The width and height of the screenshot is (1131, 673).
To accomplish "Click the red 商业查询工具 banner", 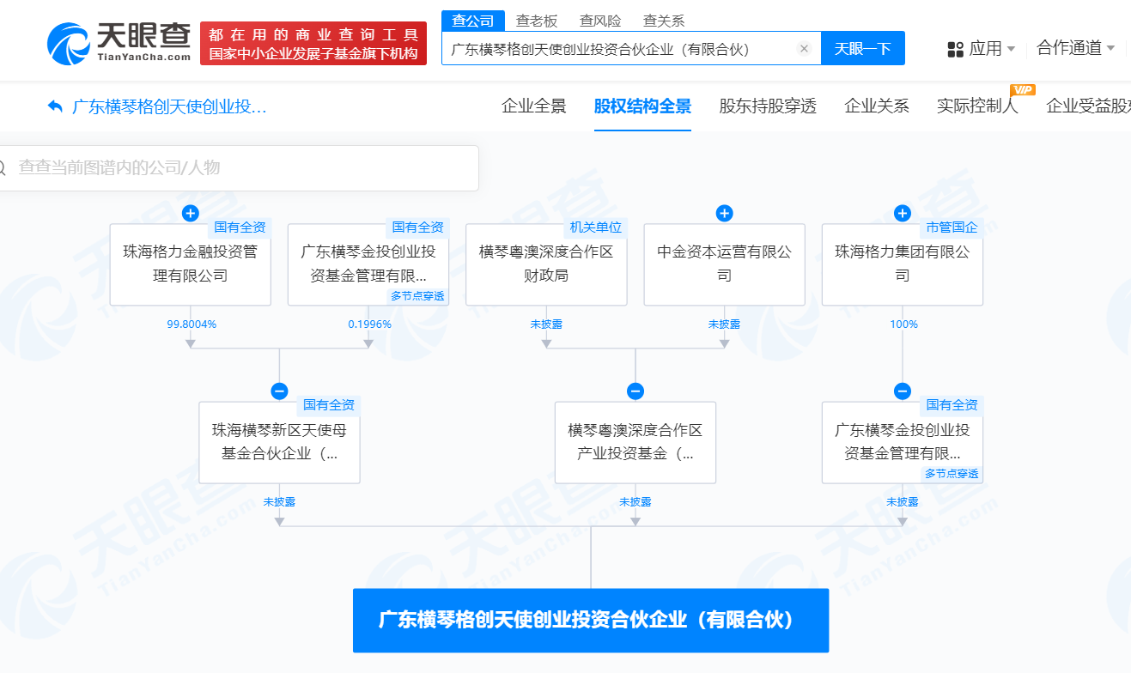I will pos(313,44).
